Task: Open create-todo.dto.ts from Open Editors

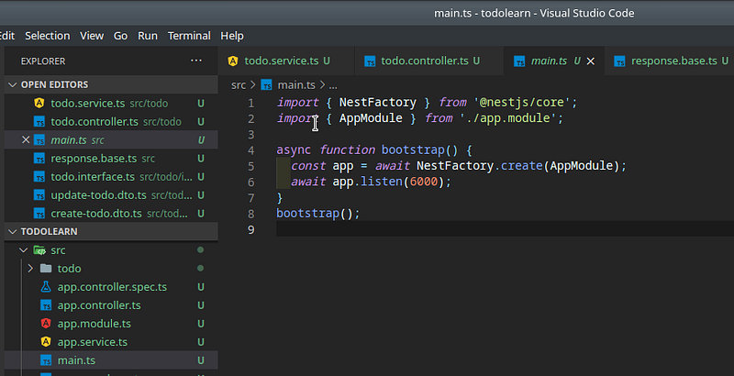Action: (111, 214)
